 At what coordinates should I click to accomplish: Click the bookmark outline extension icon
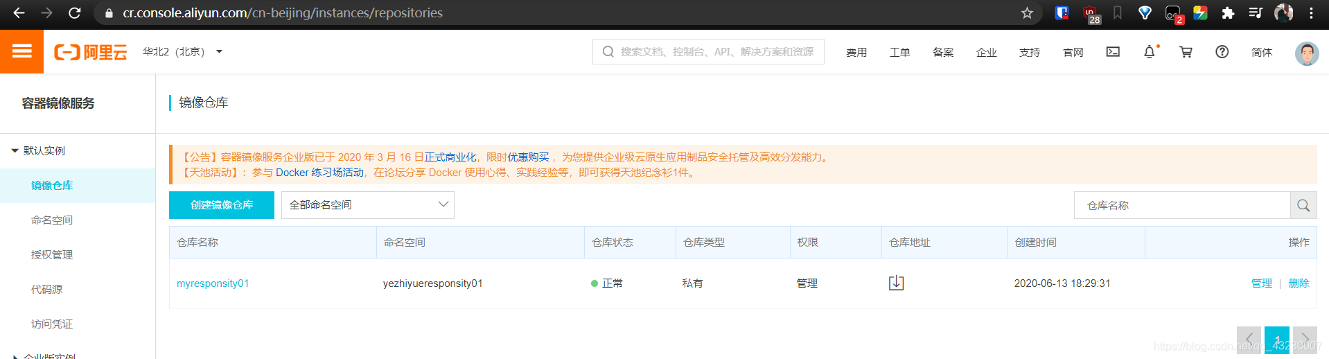click(1117, 12)
